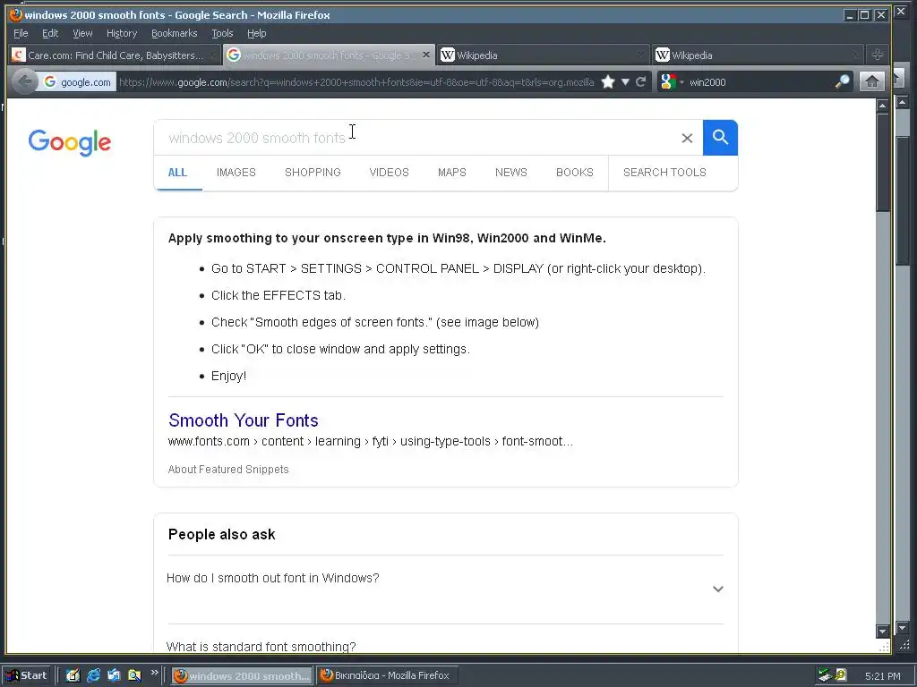Image resolution: width=917 pixels, height=687 pixels.
Task: Click the vertical scrollbar thumb
Action: point(882,163)
